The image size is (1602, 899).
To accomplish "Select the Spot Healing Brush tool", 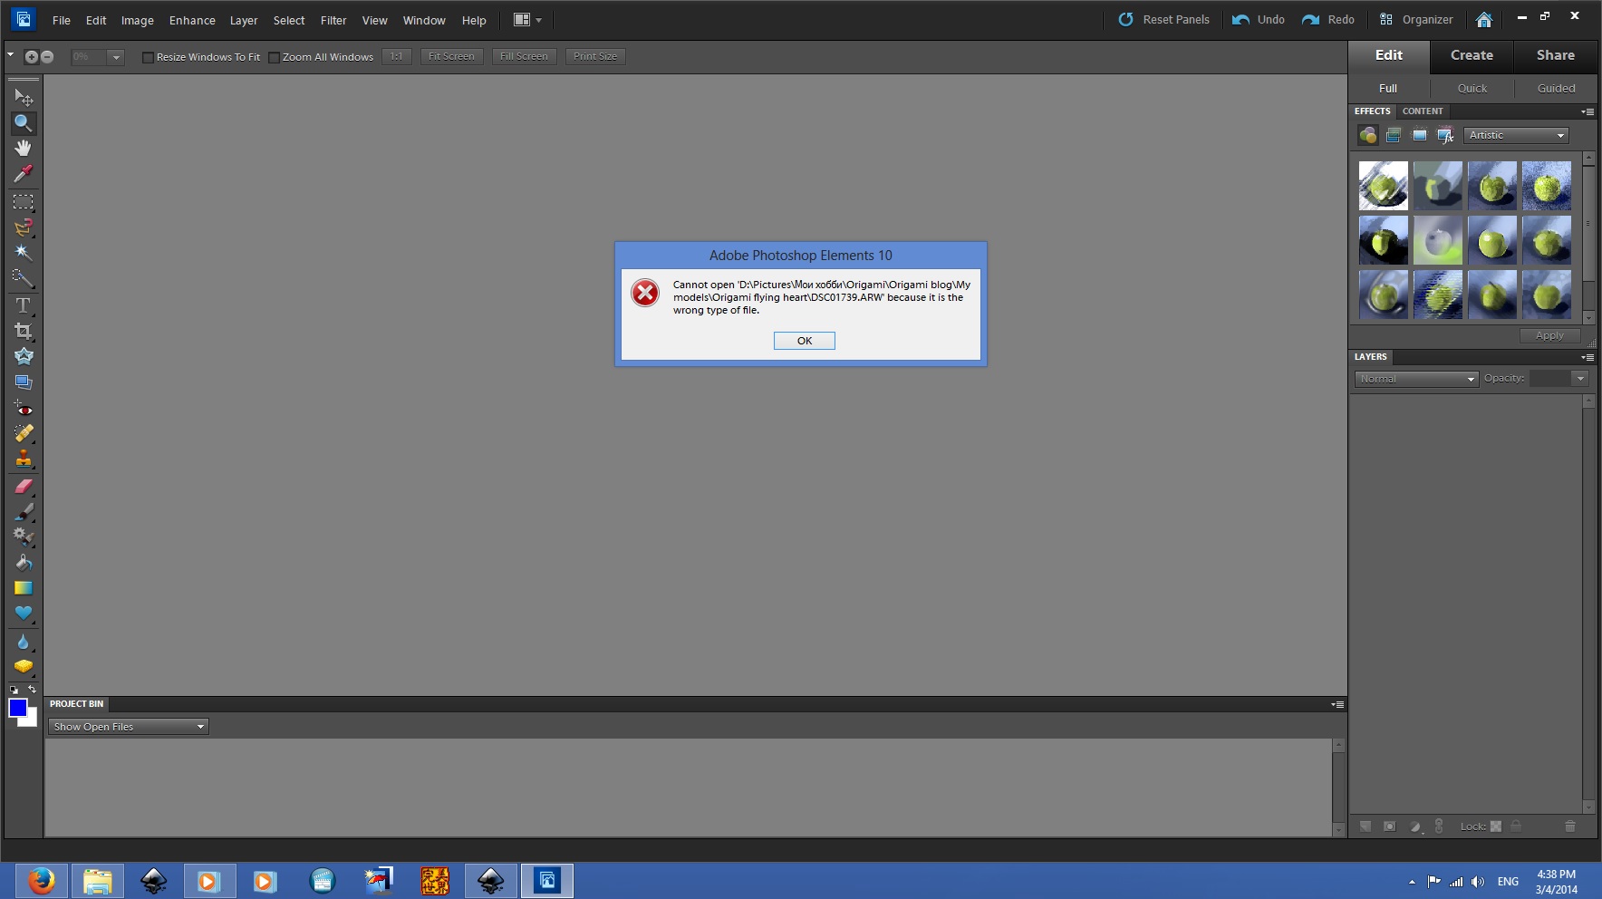I will coord(24,433).
